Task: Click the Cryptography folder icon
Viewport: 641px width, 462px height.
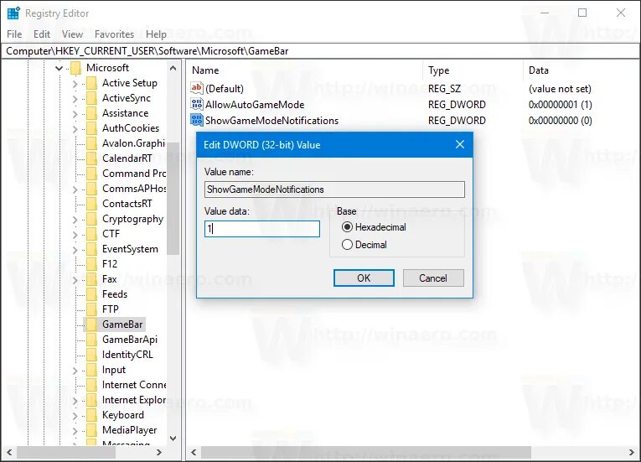Action: point(91,219)
